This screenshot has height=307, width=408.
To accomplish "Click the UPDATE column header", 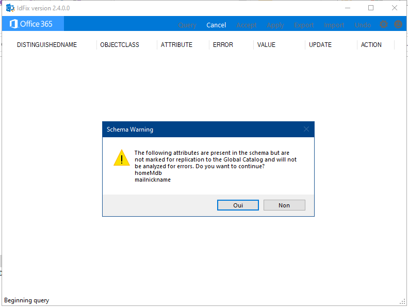I will (x=320, y=45).
